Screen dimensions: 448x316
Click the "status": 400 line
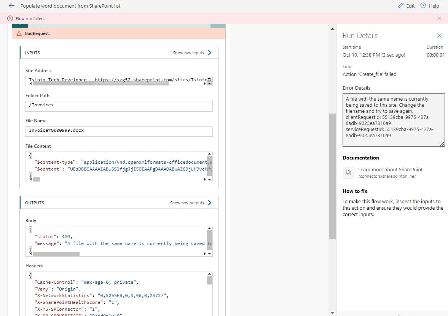pos(53,237)
